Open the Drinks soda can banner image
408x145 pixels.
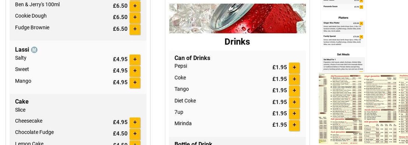[237, 18]
